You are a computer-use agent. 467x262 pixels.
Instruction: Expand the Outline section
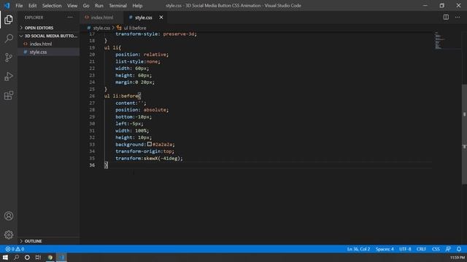point(48,241)
